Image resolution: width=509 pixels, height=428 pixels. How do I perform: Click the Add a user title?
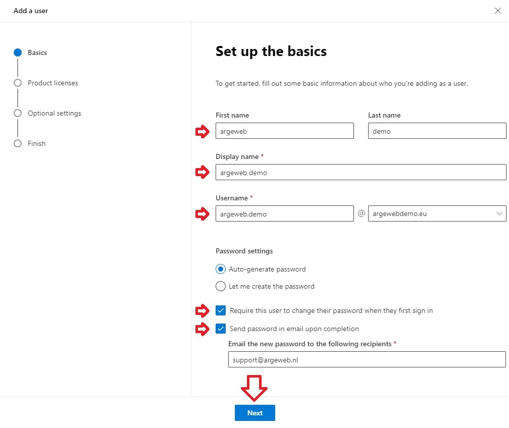31,11
